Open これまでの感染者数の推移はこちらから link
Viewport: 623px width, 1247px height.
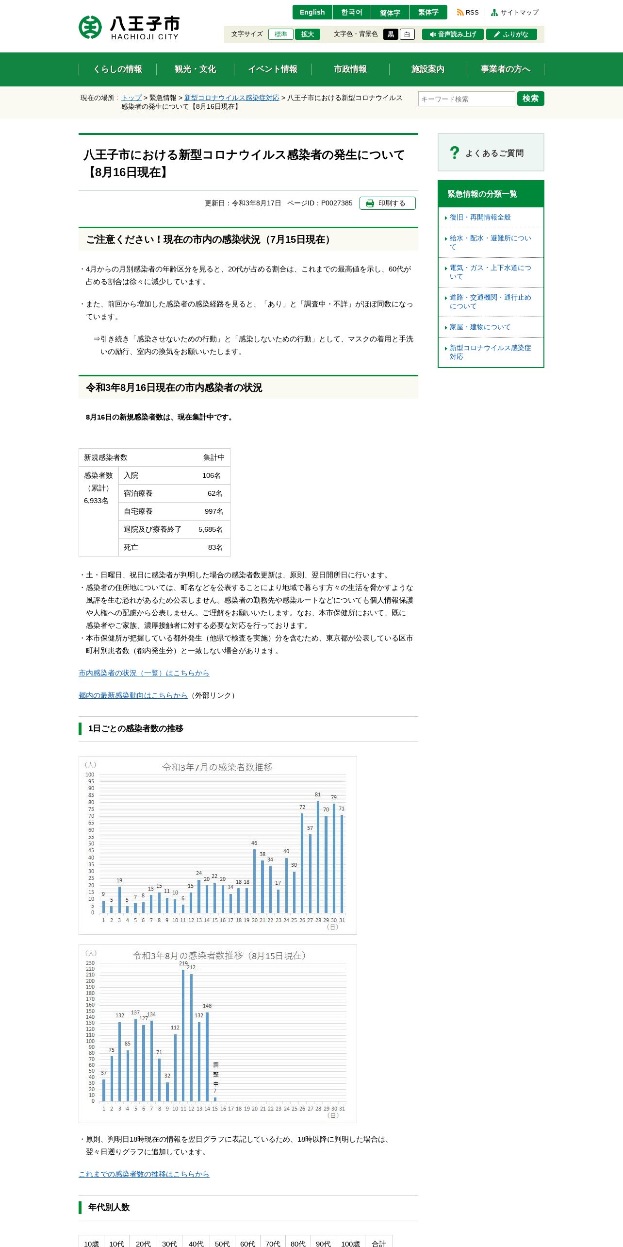(x=144, y=1174)
